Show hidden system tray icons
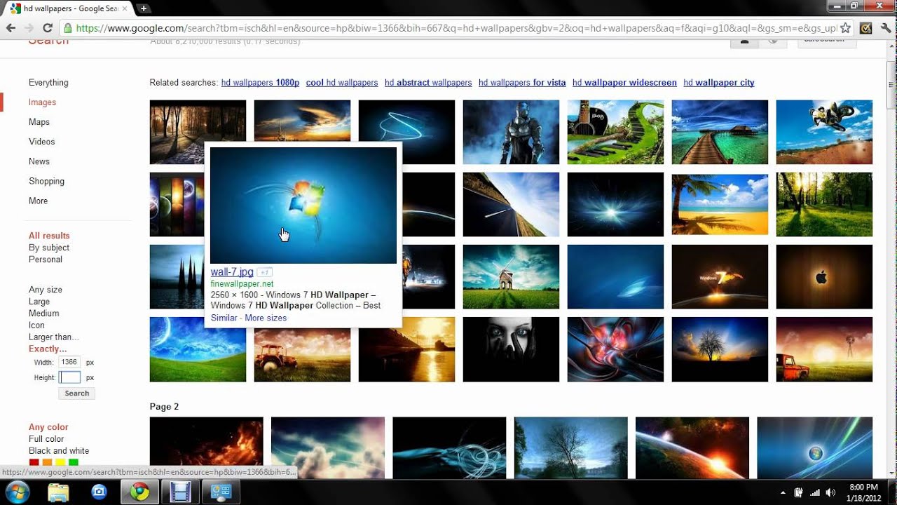The height and width of the screenshot is (505, 897). [x=783, y=492]
